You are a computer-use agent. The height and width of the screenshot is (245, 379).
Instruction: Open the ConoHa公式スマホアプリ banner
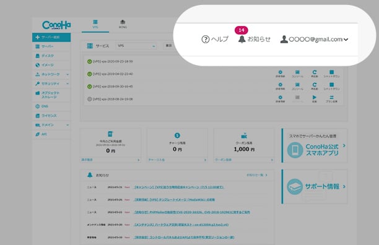click(x=315, y=145)
